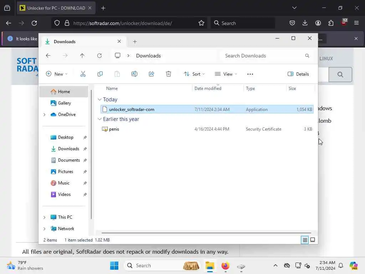Screen dimensions: 365x274
Task: Click the Rename icon in Explorer toolbar
Action: pyautogui.click(x=134, y=74)
